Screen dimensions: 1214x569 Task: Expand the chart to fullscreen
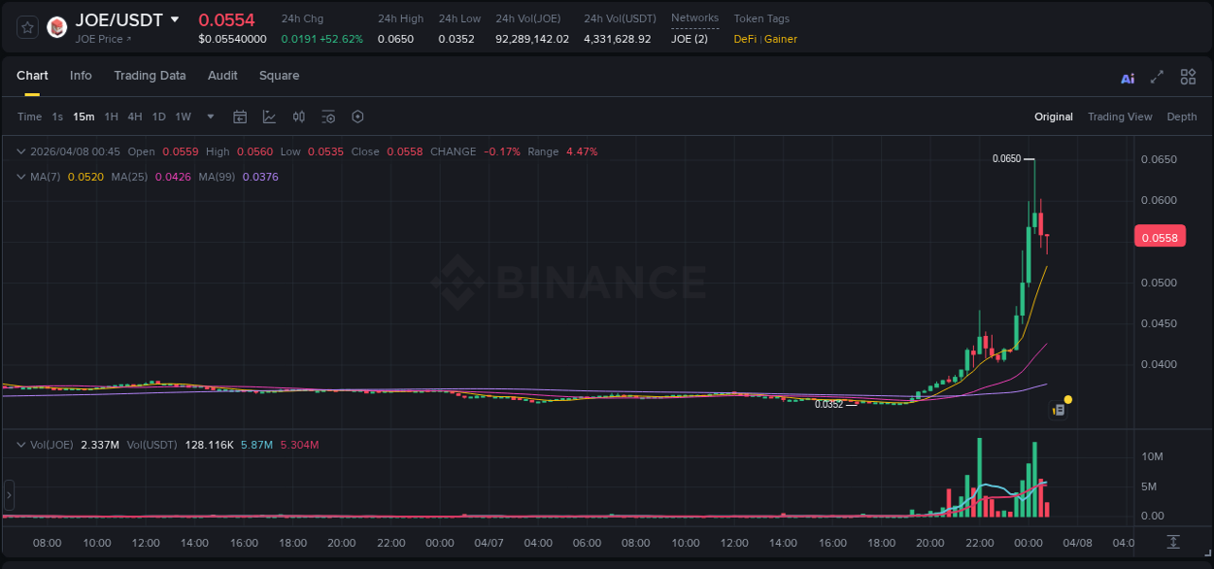coord(1157,77)
